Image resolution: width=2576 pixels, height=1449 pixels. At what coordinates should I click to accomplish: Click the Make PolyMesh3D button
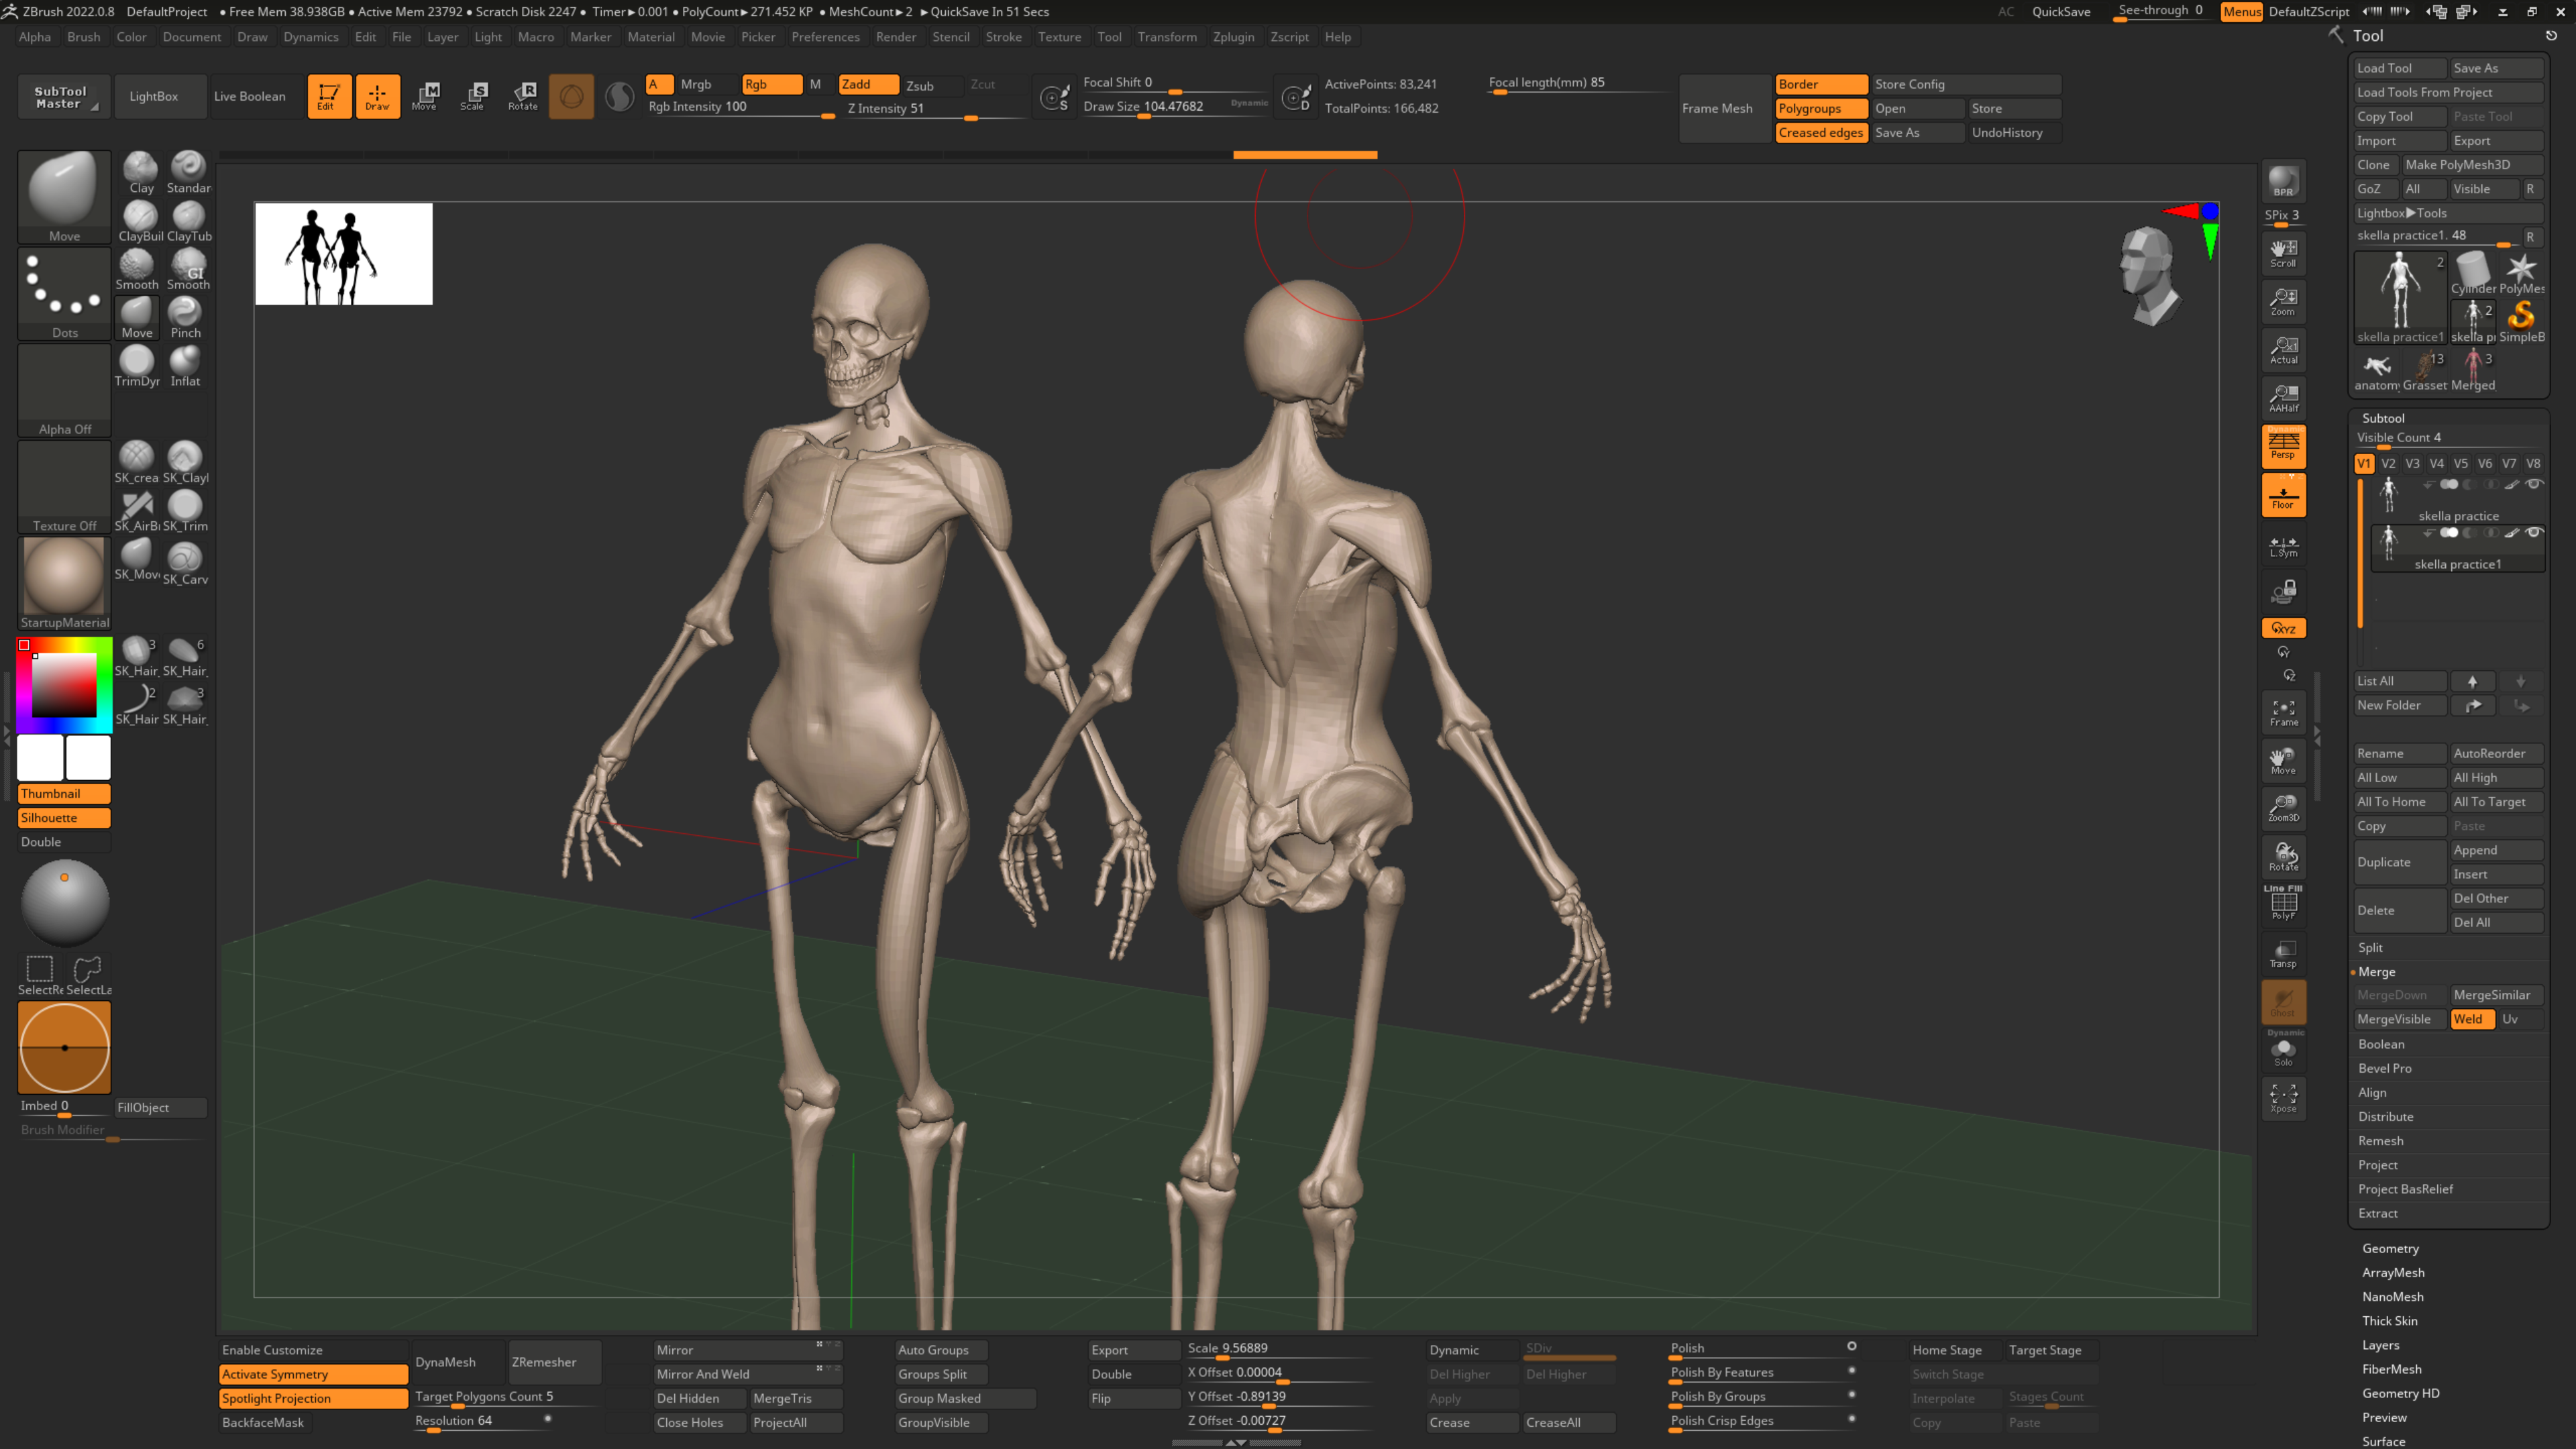[2472, 165]
